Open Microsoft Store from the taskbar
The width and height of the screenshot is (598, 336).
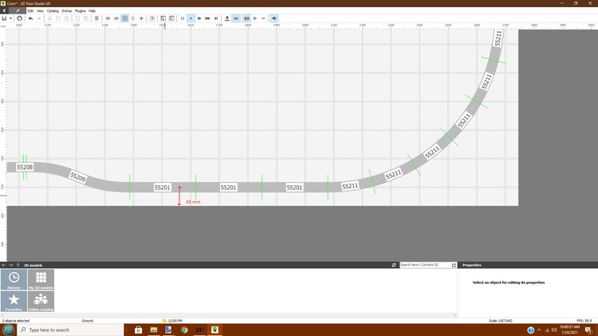138,330
